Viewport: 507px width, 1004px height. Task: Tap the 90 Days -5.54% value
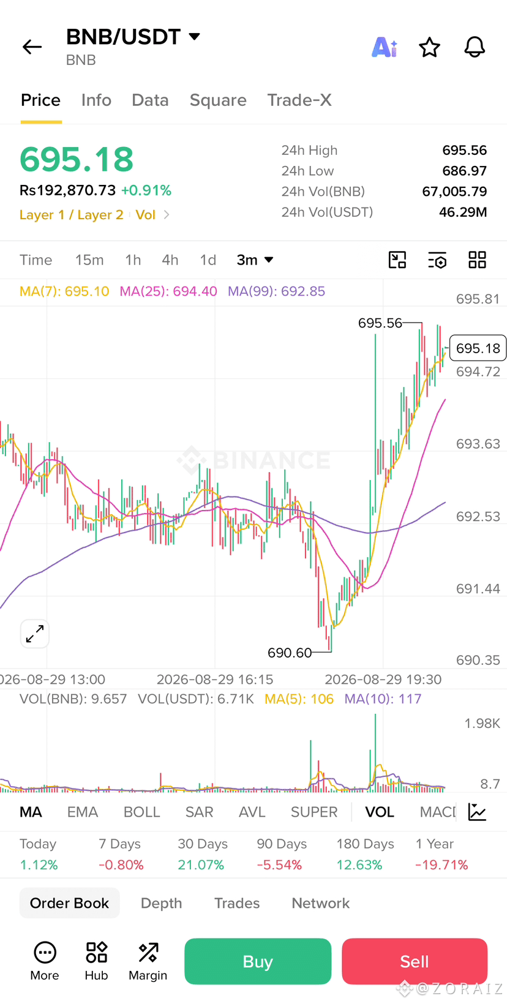(x=279, y=865)
